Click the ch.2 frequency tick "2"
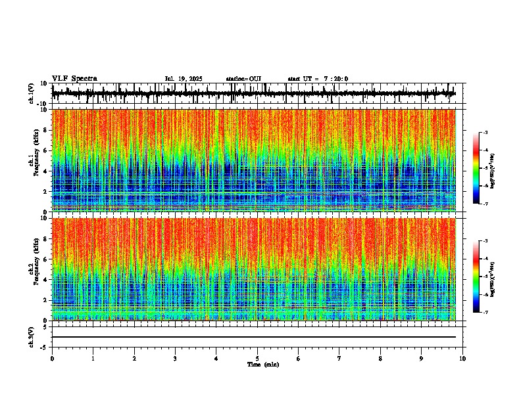The image size is (521, 402). pyautogui.click(x=46, y=300)
